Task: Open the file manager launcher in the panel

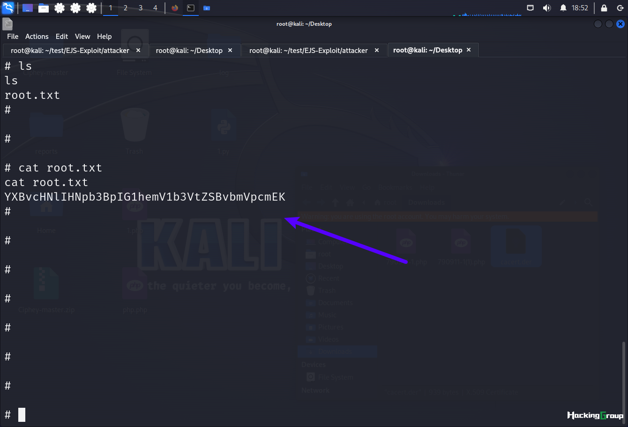Action: (x=44, y=8)
